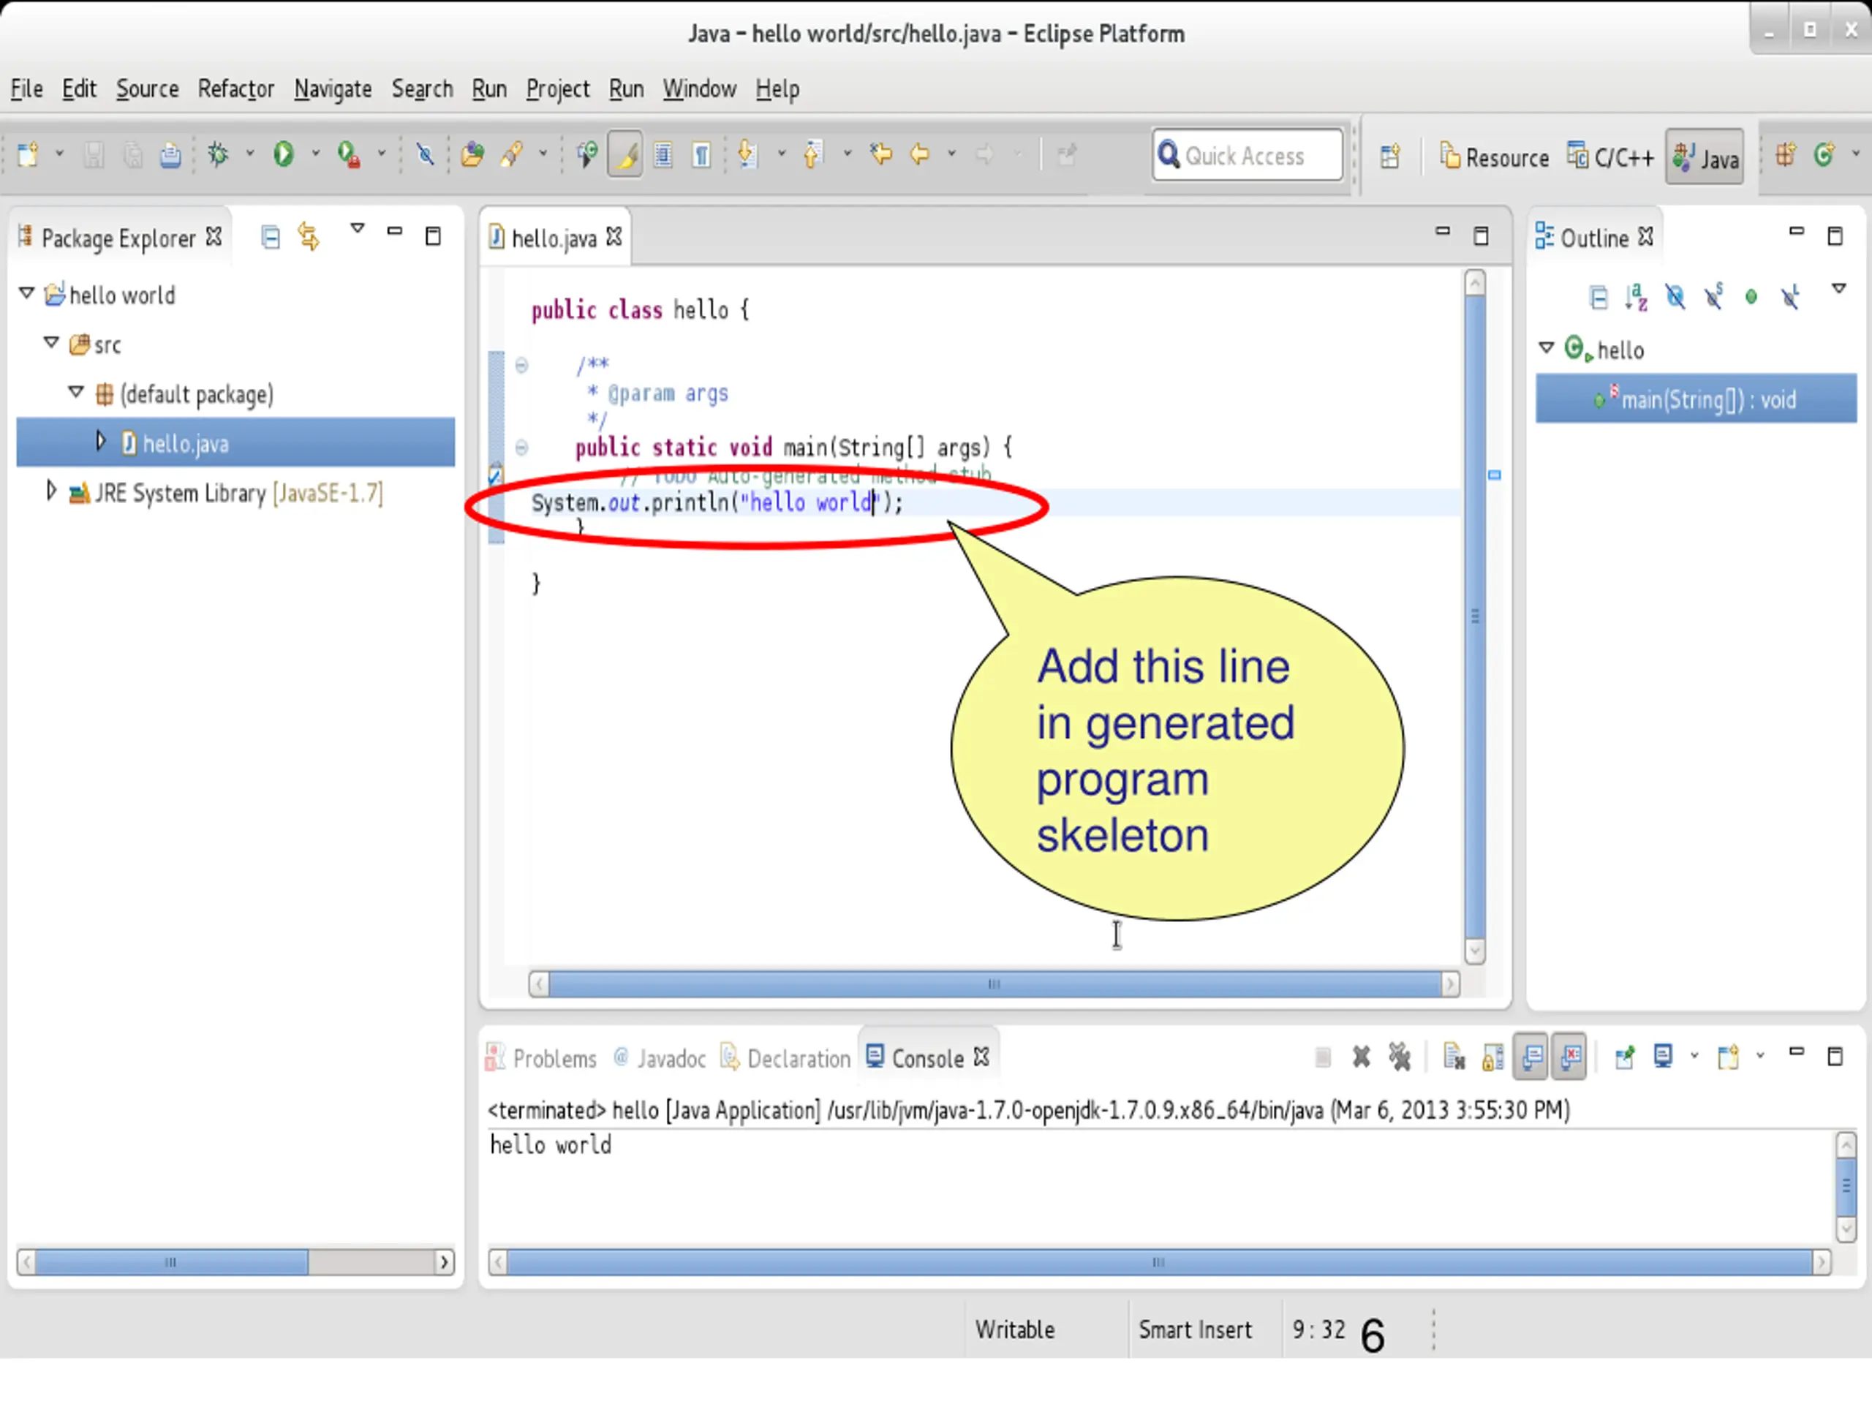This screenshot has width=1872, height=1404.
Task: Expand the hello.java tree node
Action: pos(101,441)
